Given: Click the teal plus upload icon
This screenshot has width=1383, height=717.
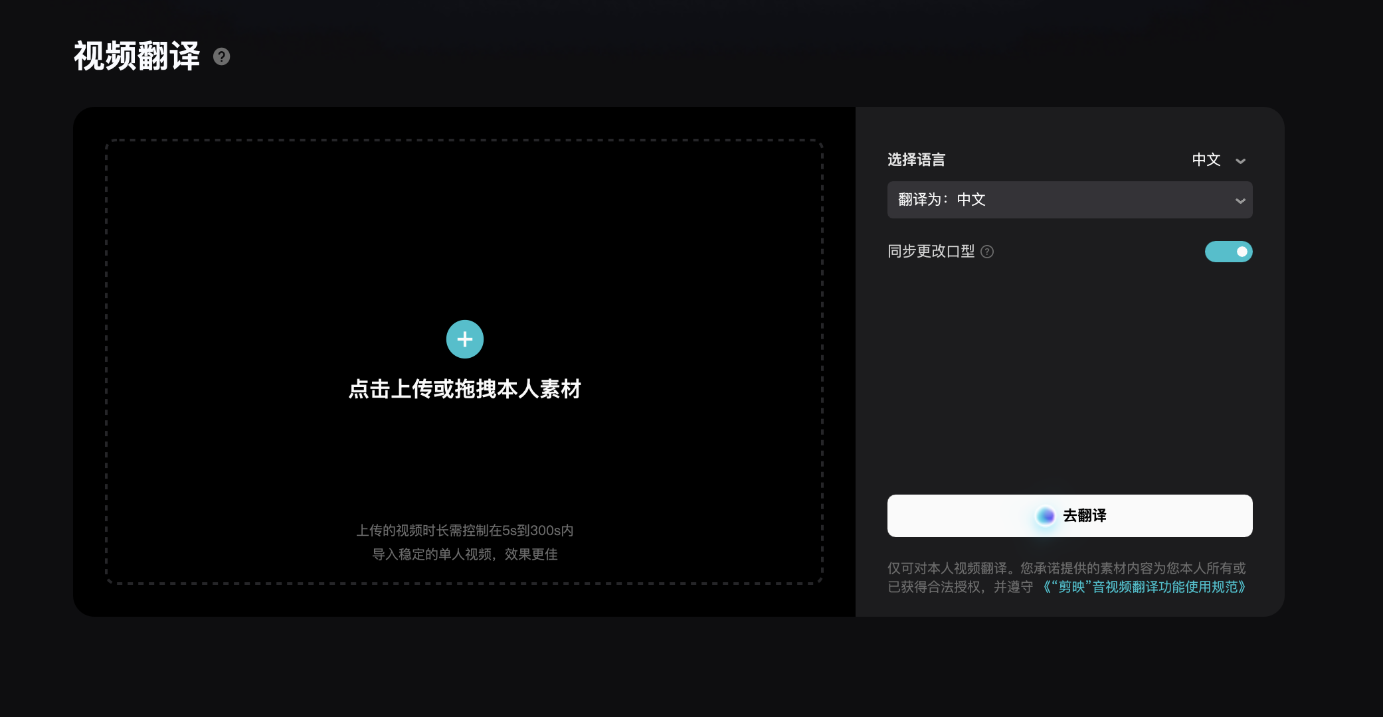Looking at the screenshot, I should coord(465,339).
